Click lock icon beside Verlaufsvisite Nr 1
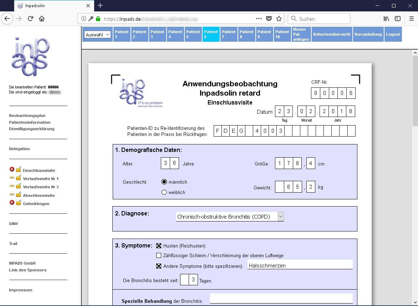This screenshot has height=306, width=418. click(x=19, y=178)
